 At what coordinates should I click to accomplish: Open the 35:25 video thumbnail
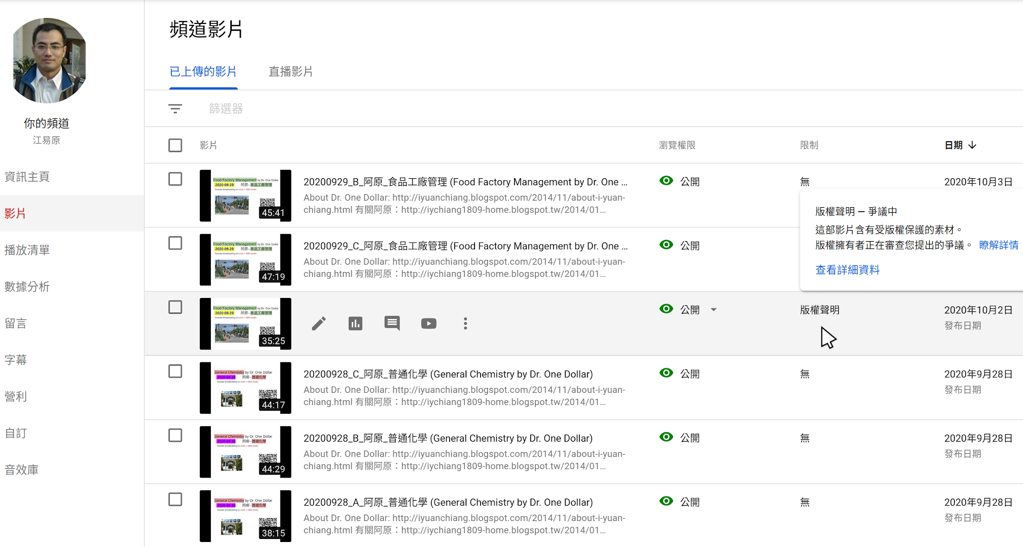coord(245,324)
